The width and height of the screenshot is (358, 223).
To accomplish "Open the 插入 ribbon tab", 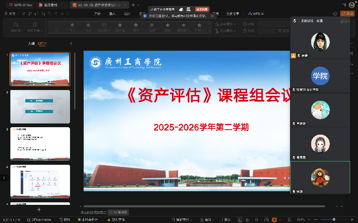I will tap(112, 14).
